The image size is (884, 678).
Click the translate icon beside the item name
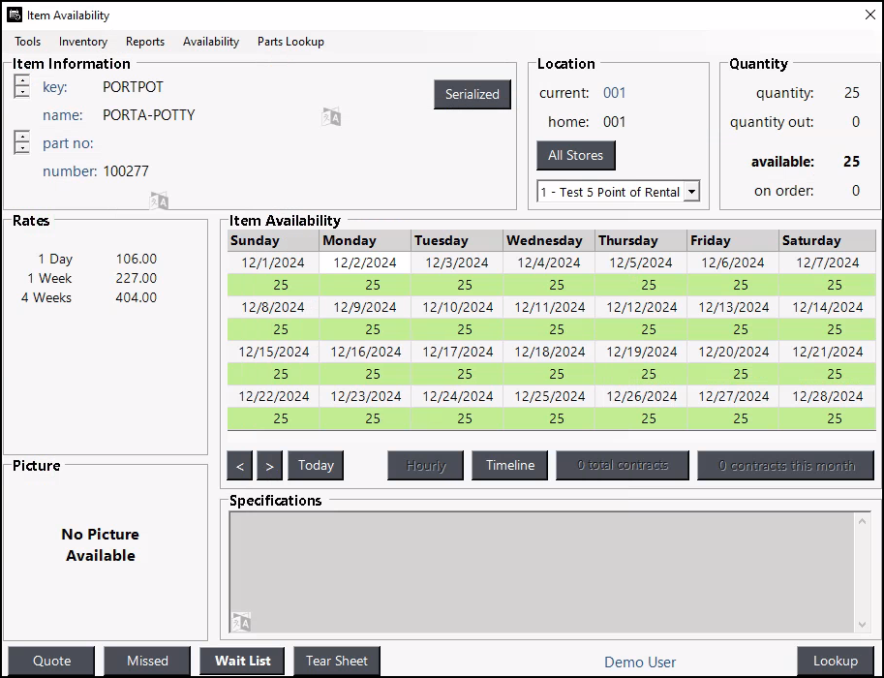331,117
